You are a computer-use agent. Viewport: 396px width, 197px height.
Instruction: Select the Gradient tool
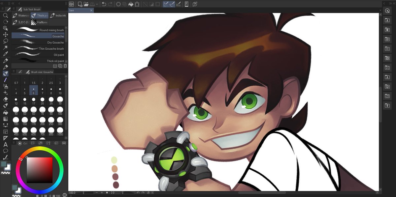tap(6, 119)
